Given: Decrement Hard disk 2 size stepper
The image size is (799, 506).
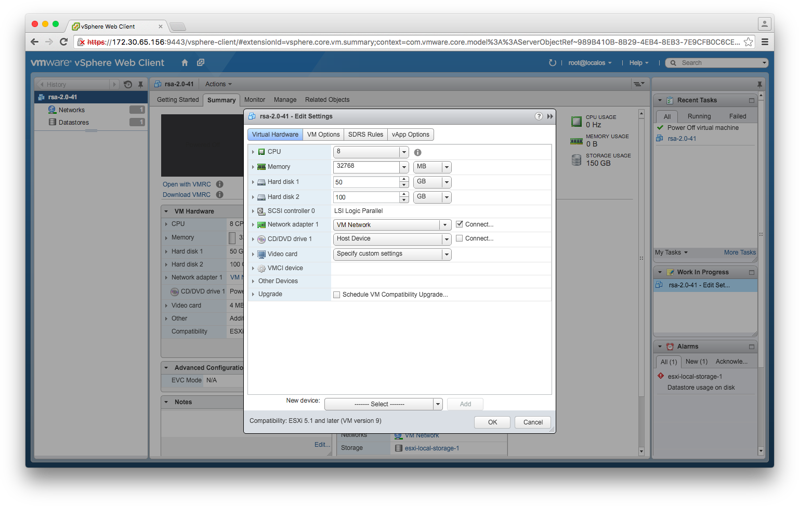Looking at the screenshot, I should [x=404, y=200].
